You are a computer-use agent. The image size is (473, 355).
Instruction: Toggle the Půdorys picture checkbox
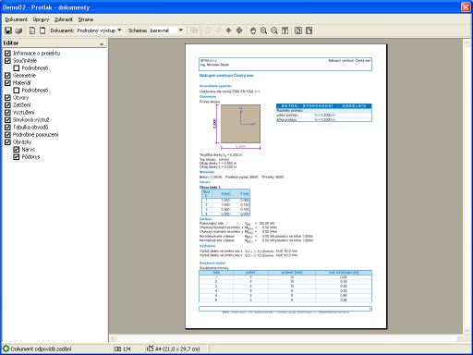17,157
